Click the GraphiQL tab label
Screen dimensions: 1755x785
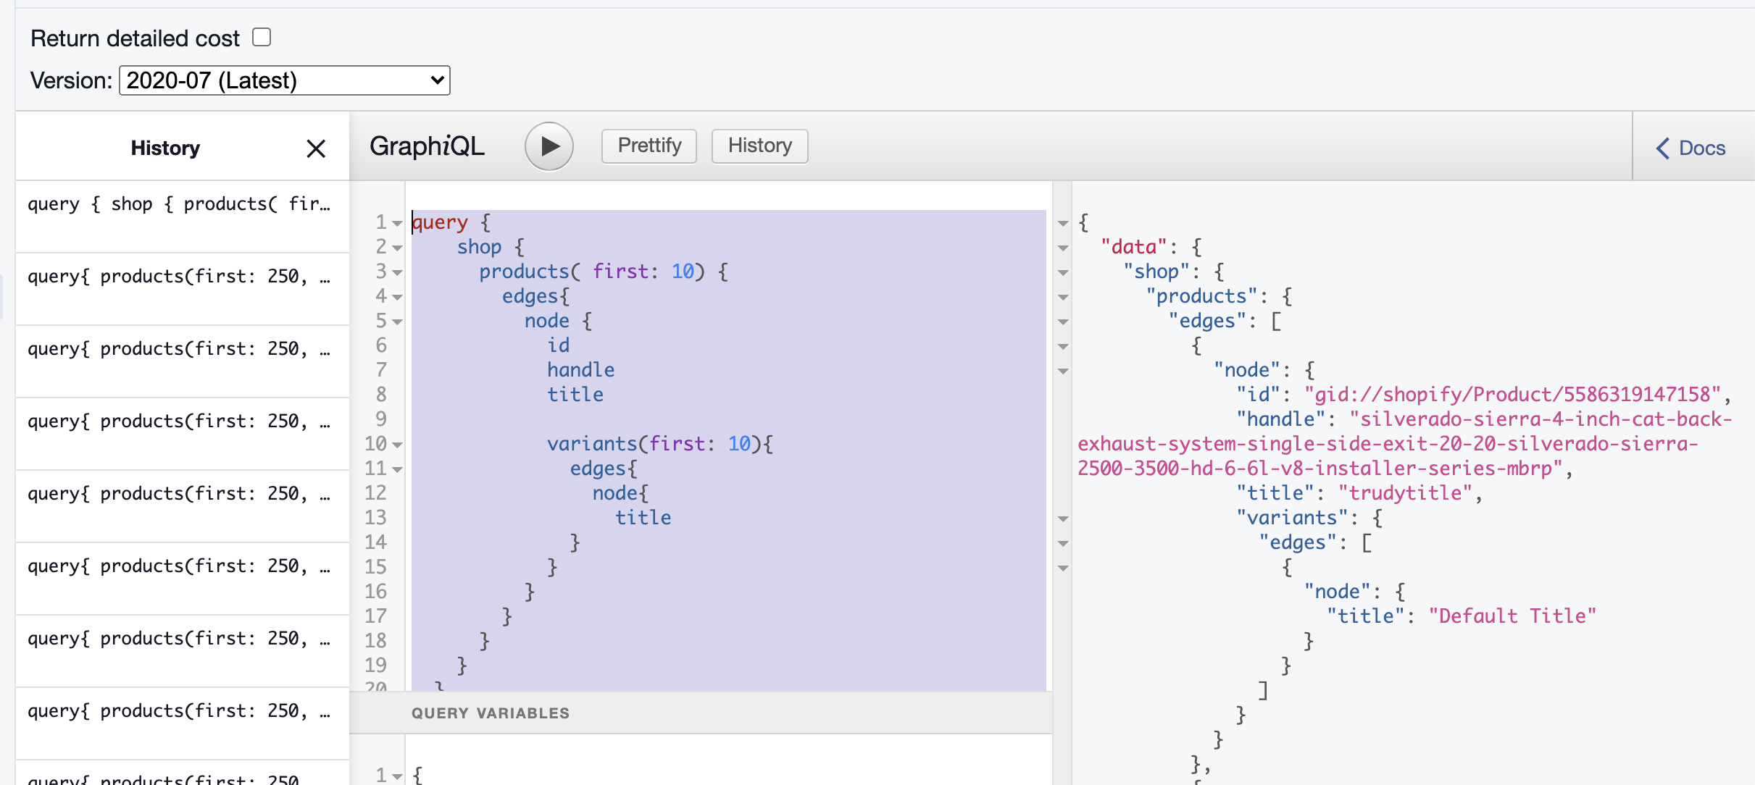pos(431,146)
